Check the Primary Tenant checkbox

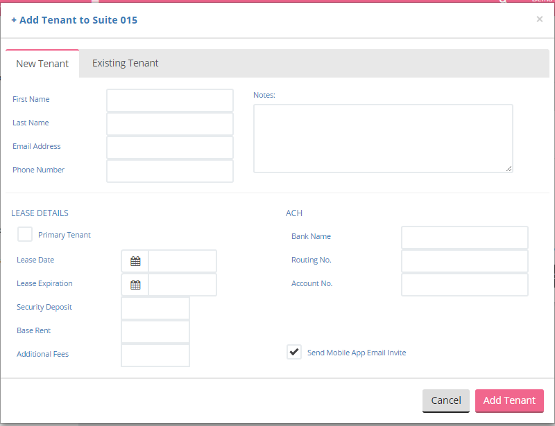click(25, 235)
